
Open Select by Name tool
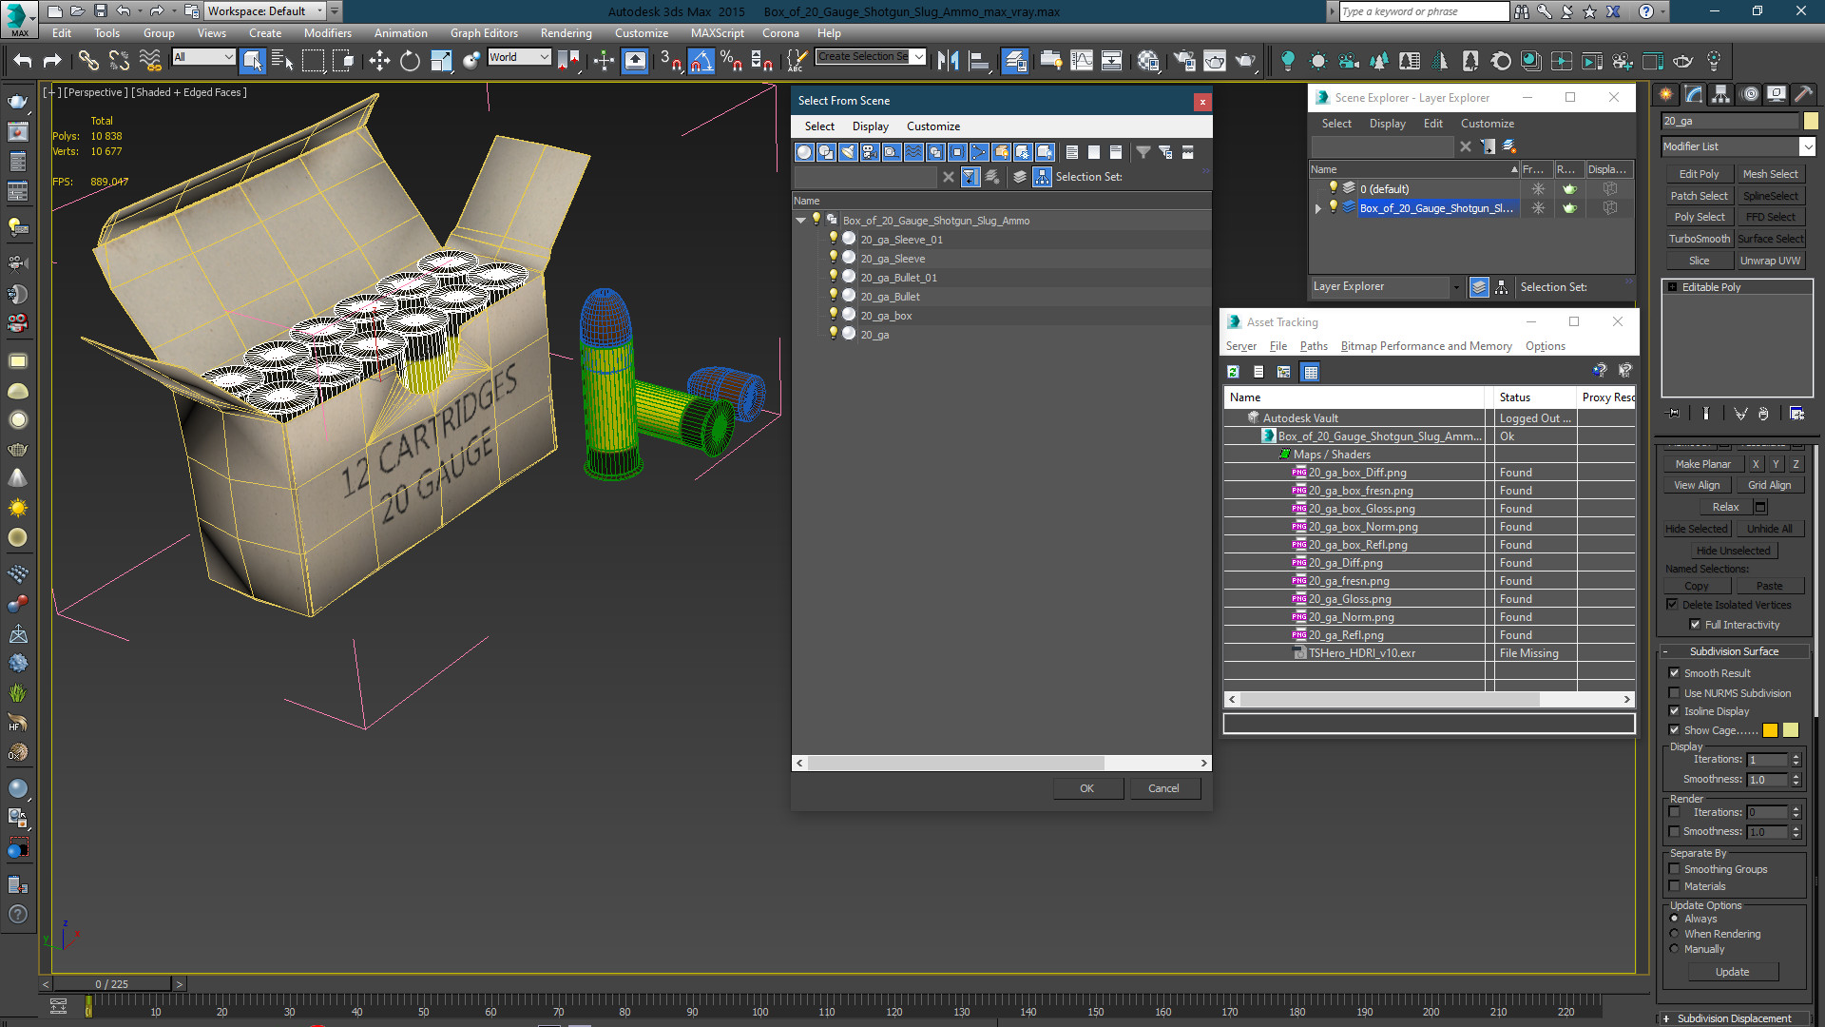pos(282,61)
